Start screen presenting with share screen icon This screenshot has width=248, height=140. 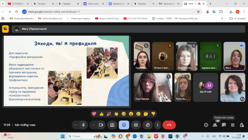(112, 125)
